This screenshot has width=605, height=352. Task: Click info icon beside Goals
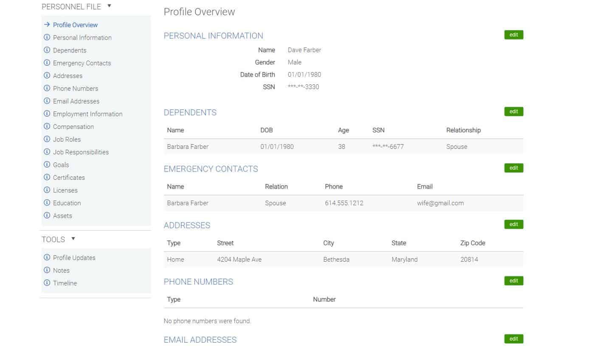[47, 165]
